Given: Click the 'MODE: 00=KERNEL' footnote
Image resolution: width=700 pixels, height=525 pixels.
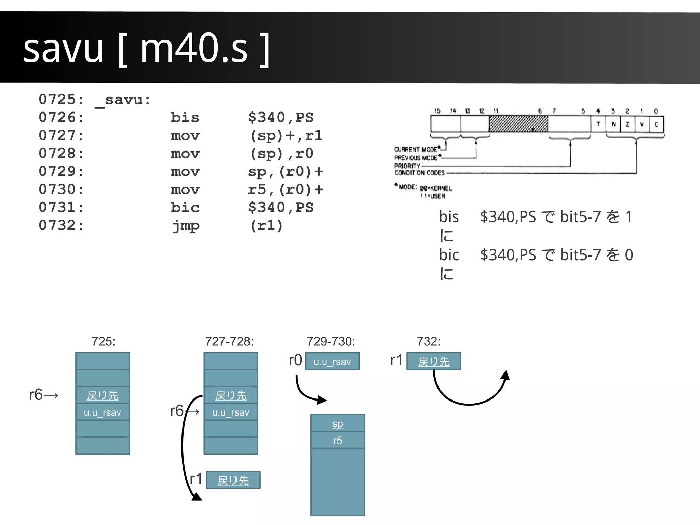Looking at the screenshot, I should point(423,187).
